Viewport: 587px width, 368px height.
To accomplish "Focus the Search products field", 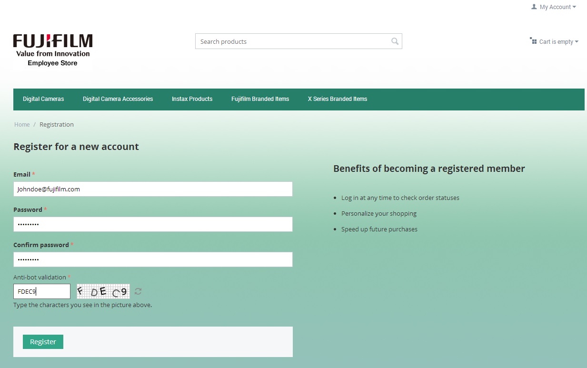I will coord(298,41).
